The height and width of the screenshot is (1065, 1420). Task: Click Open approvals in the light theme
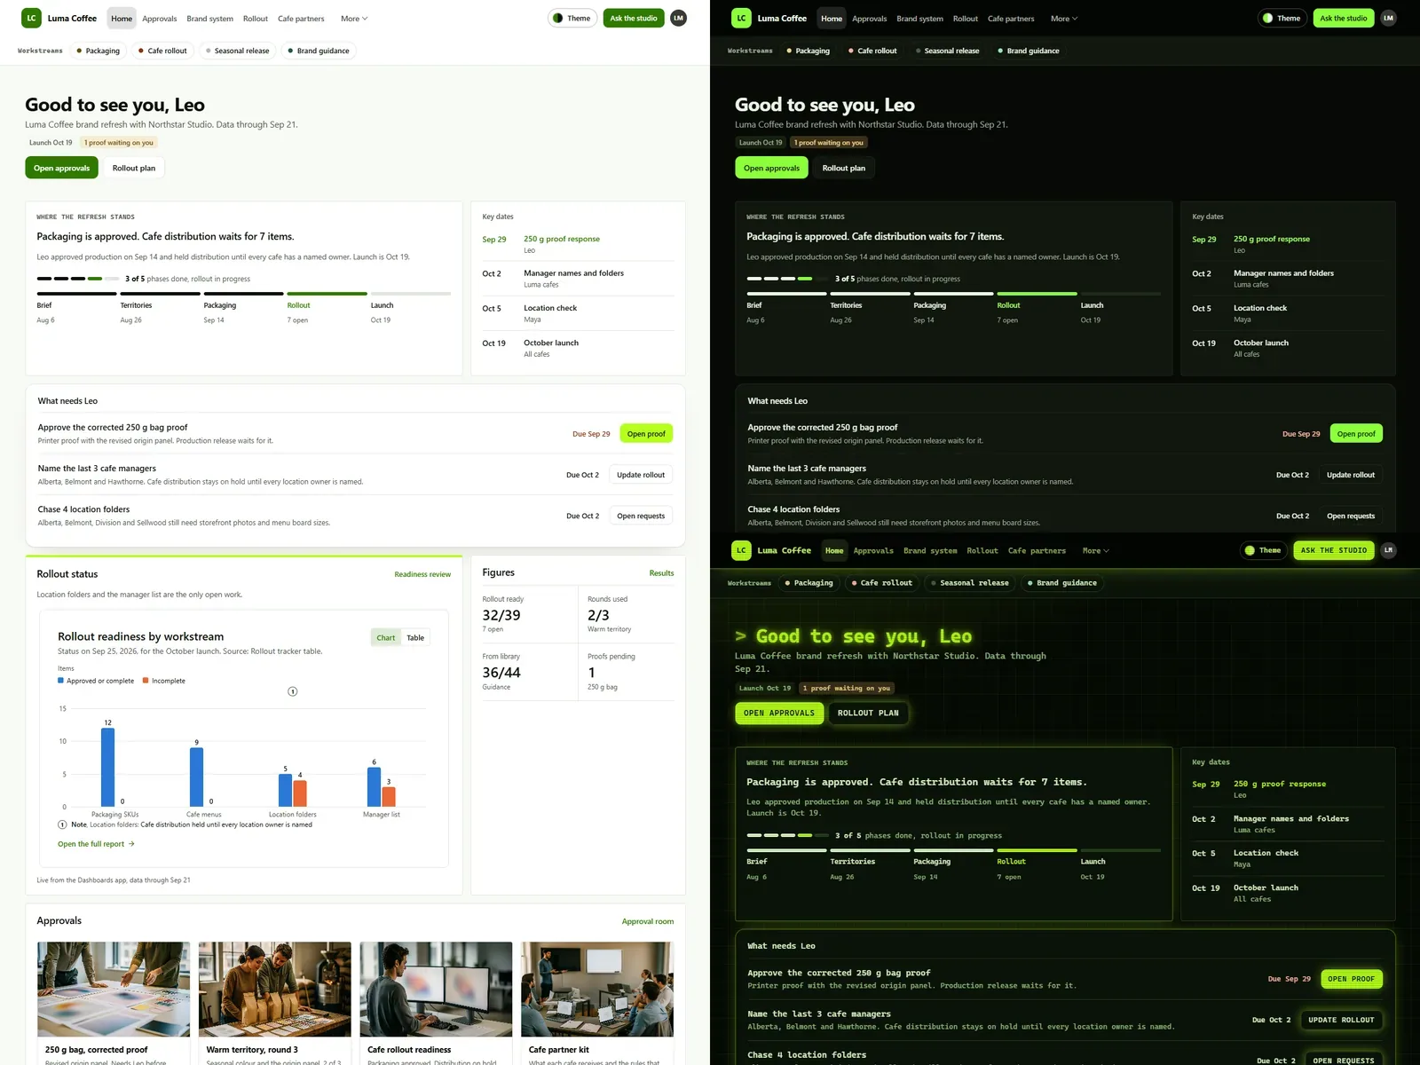click(61, 168)
